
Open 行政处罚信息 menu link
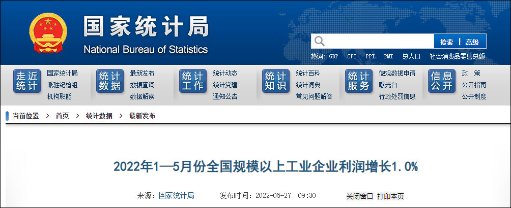pyautogui.click(x=398, y=96)
